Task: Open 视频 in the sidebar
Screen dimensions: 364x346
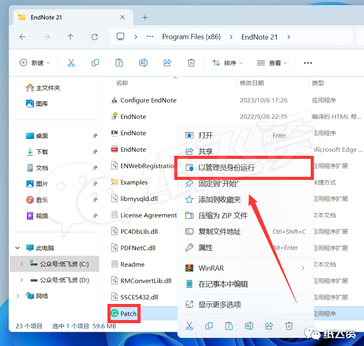Action: click(37, 216)
